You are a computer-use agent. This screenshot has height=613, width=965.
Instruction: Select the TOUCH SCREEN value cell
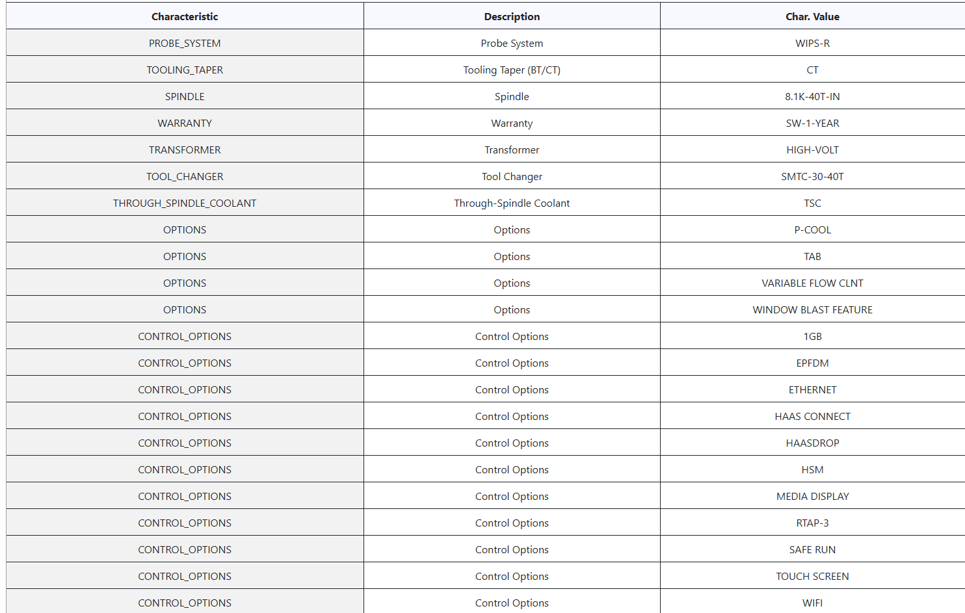(812, 577)
